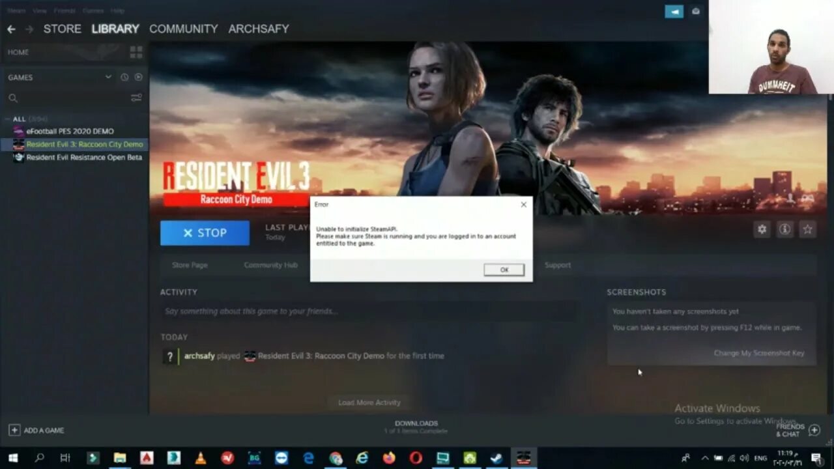Screen dimensions: 834x469
Task: Go forward with the right arrow button
Action: coord(29,29)
